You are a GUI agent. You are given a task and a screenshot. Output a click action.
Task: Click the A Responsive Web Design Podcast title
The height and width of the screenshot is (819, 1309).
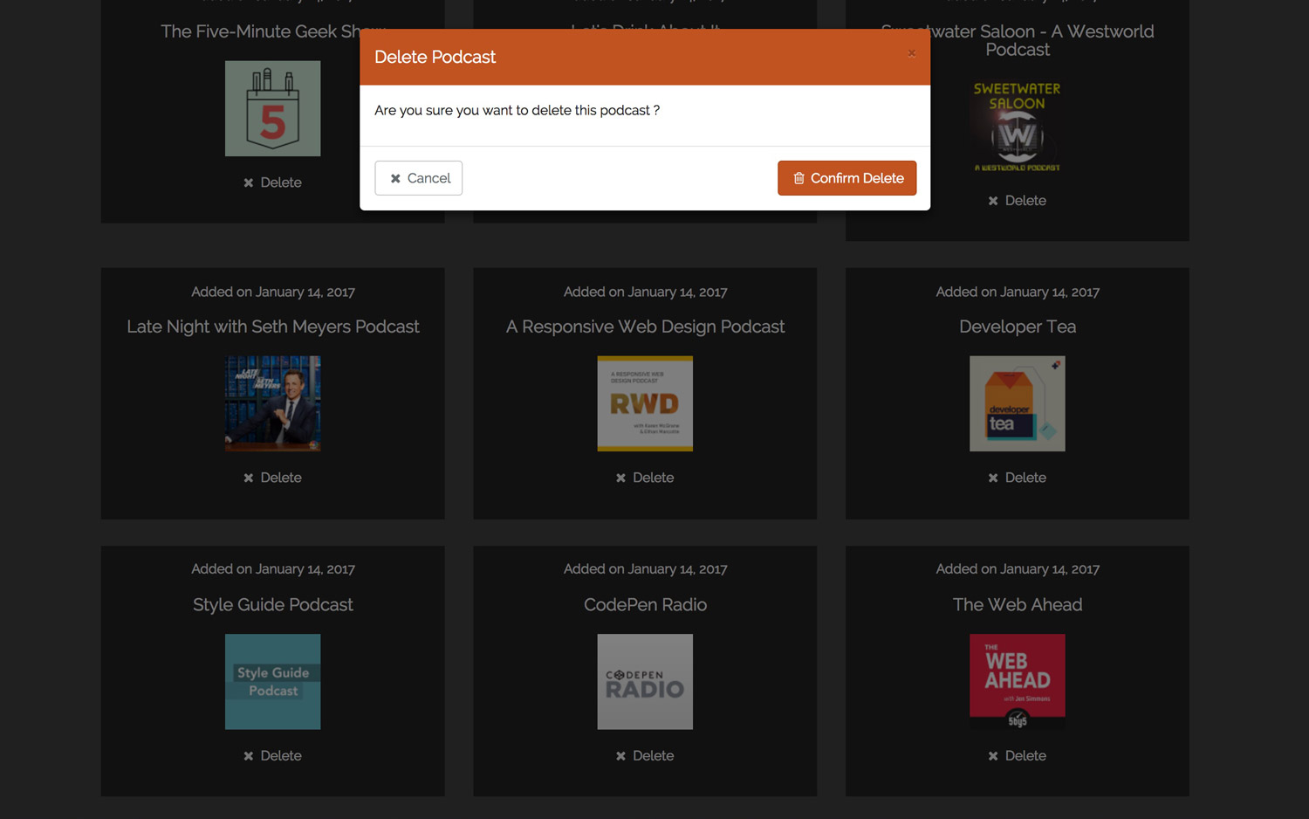(x=645, y=327)
